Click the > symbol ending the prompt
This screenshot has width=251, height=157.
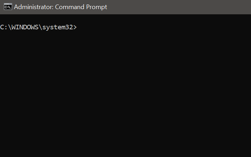75,28
